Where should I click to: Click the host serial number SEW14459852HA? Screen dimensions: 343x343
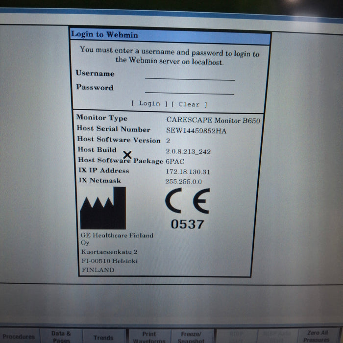196,130
